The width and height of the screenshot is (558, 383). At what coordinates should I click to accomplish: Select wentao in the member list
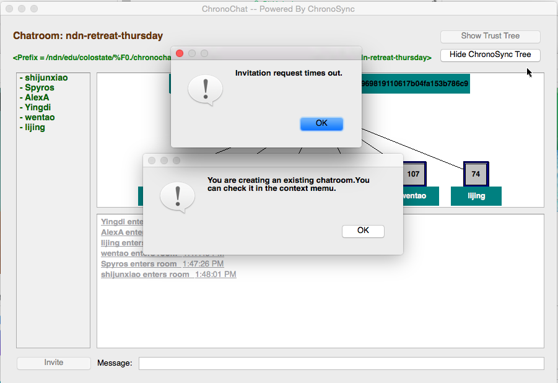[40, 118]
